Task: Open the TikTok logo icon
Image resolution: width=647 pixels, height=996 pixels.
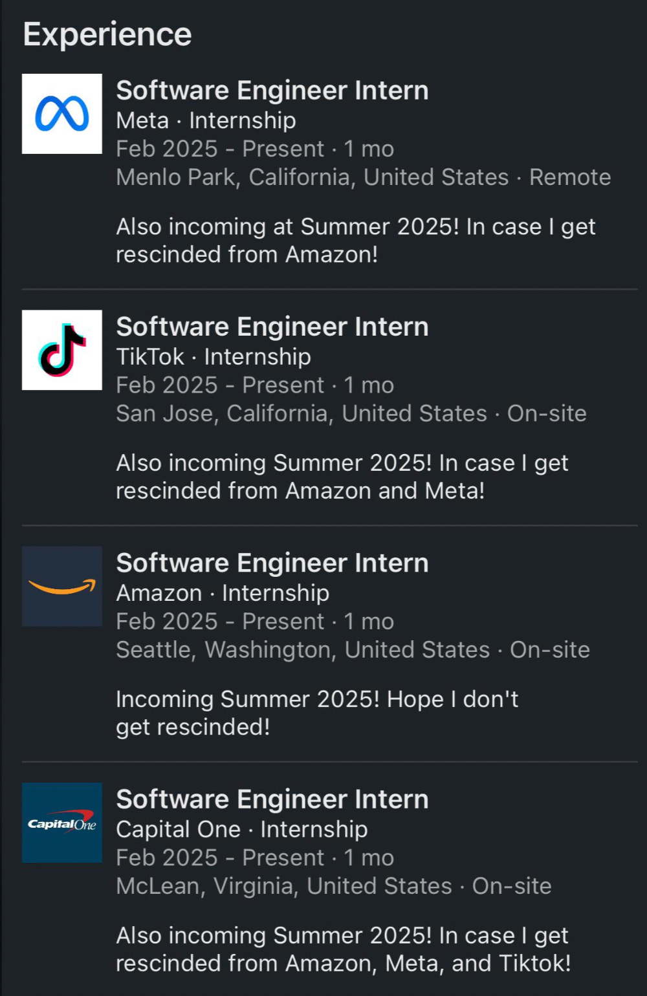Action: 62,350
